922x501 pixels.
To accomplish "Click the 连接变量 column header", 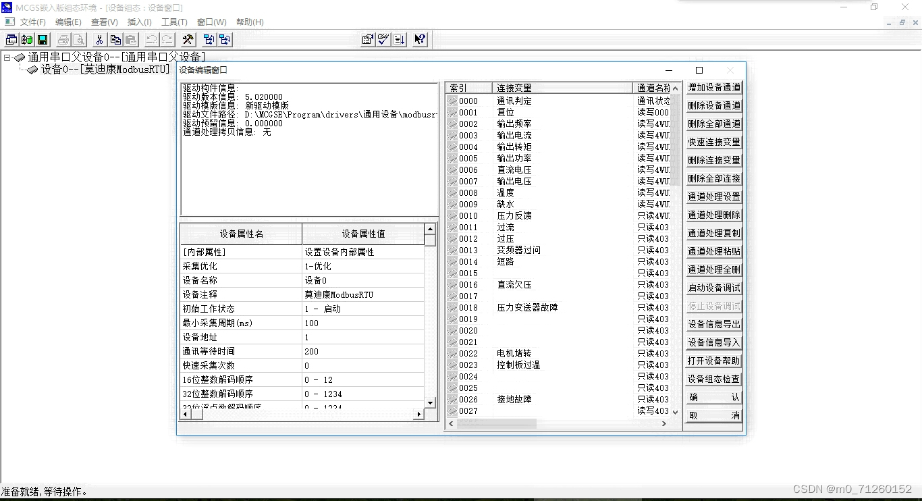I will tap(562, 88).
